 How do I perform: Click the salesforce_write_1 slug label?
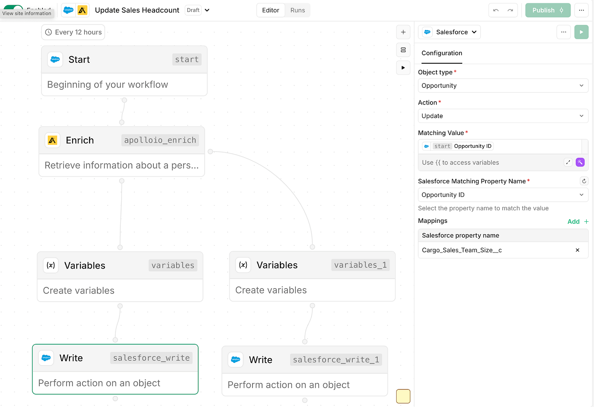pos(336,360)
